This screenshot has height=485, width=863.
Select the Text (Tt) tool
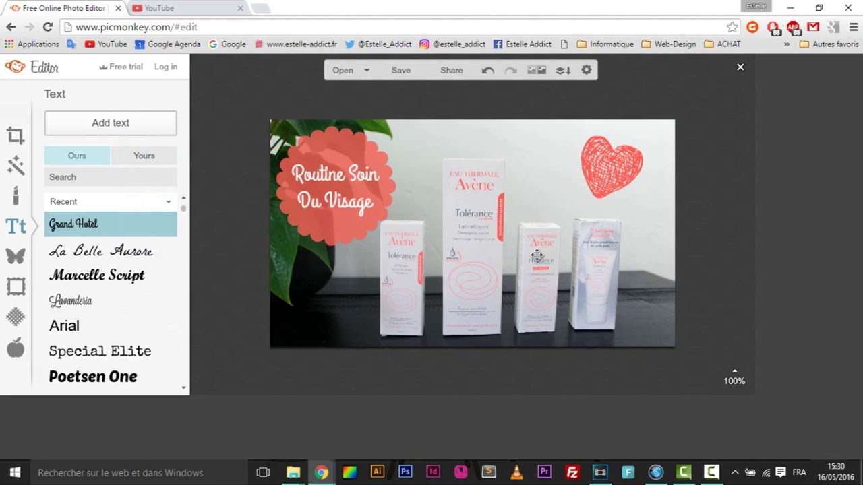16,226
